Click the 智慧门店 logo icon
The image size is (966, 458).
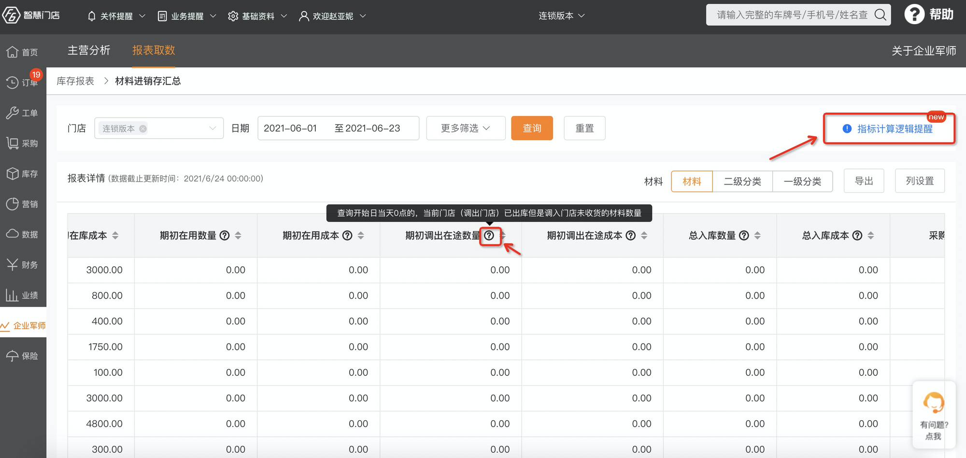tap(12, 15)
